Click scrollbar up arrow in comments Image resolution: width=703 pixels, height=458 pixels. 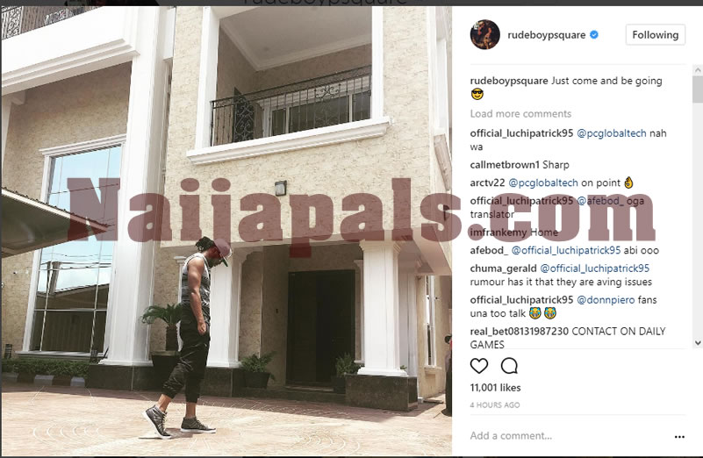(x=698, y=70)
